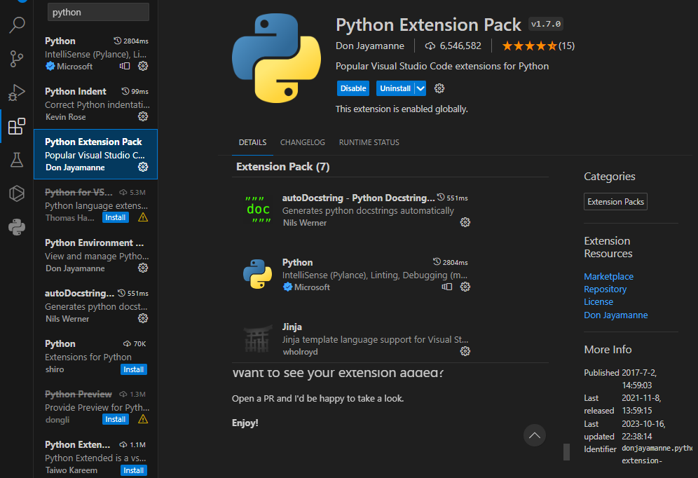Open the Run and Debug view
698x478 pixels.
(16, 93)
